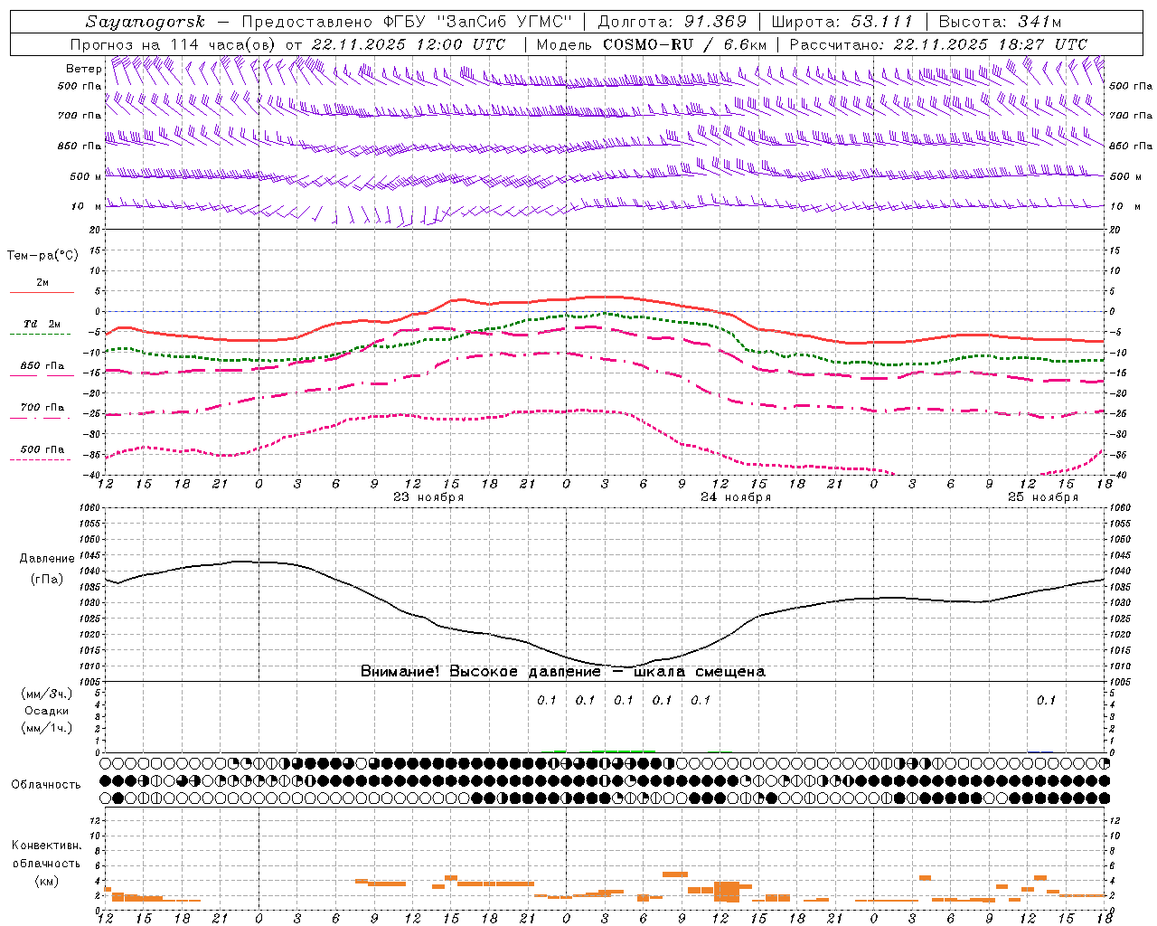Select the 'Предоставлено ФГБУ ЗапСиб УГМС' text

pyautogui.click(x=409, y=22)
